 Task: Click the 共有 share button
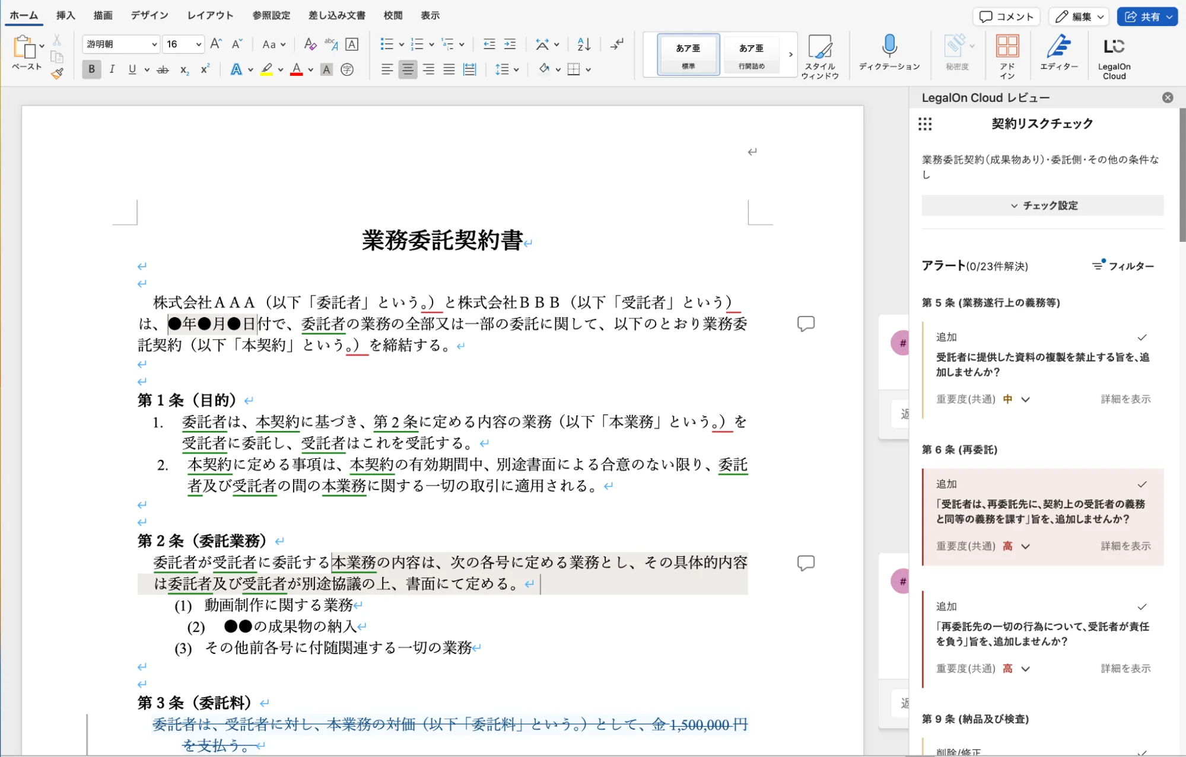pyautogui.click(x=1147, y=17)
